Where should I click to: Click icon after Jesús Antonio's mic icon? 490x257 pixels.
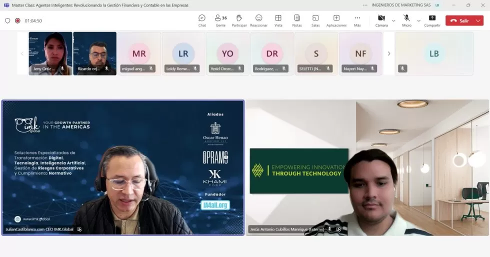coord(338,229)
